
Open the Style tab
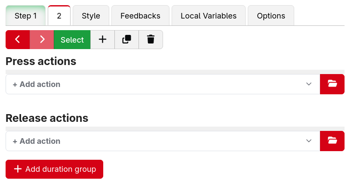(x=91, y=16)
